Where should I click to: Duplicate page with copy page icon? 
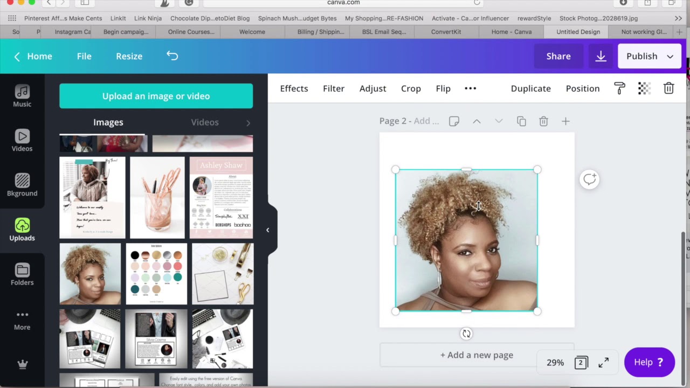coord(521,121)
